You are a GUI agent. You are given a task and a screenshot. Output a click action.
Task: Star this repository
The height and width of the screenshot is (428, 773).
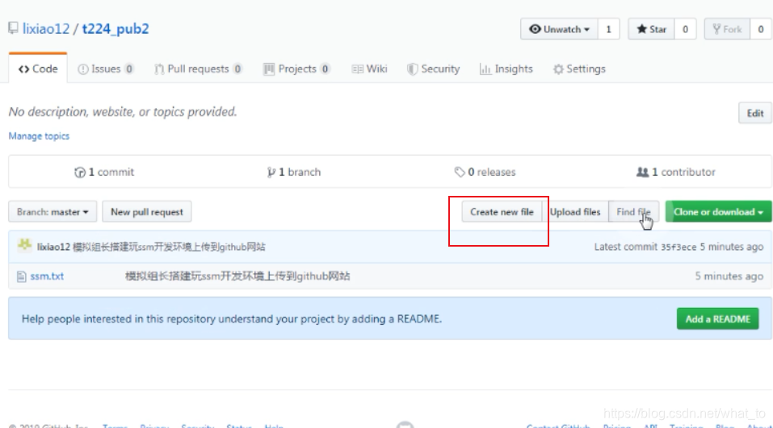(651, 29)
